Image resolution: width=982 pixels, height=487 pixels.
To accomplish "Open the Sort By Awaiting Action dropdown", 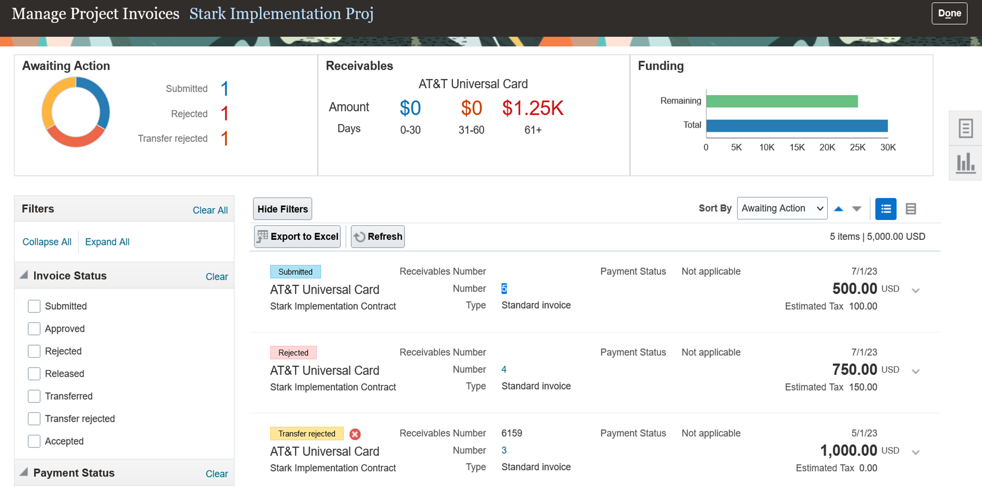I will [782, 208].
